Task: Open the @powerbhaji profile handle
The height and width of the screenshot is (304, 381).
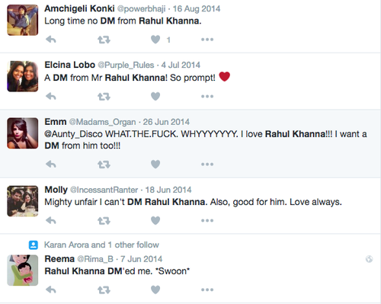Action: (141, 9)
